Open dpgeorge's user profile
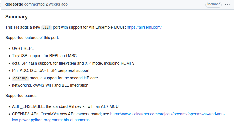This screenshot has height=124, width=234. pyautogui.click(x=14, y=4)
